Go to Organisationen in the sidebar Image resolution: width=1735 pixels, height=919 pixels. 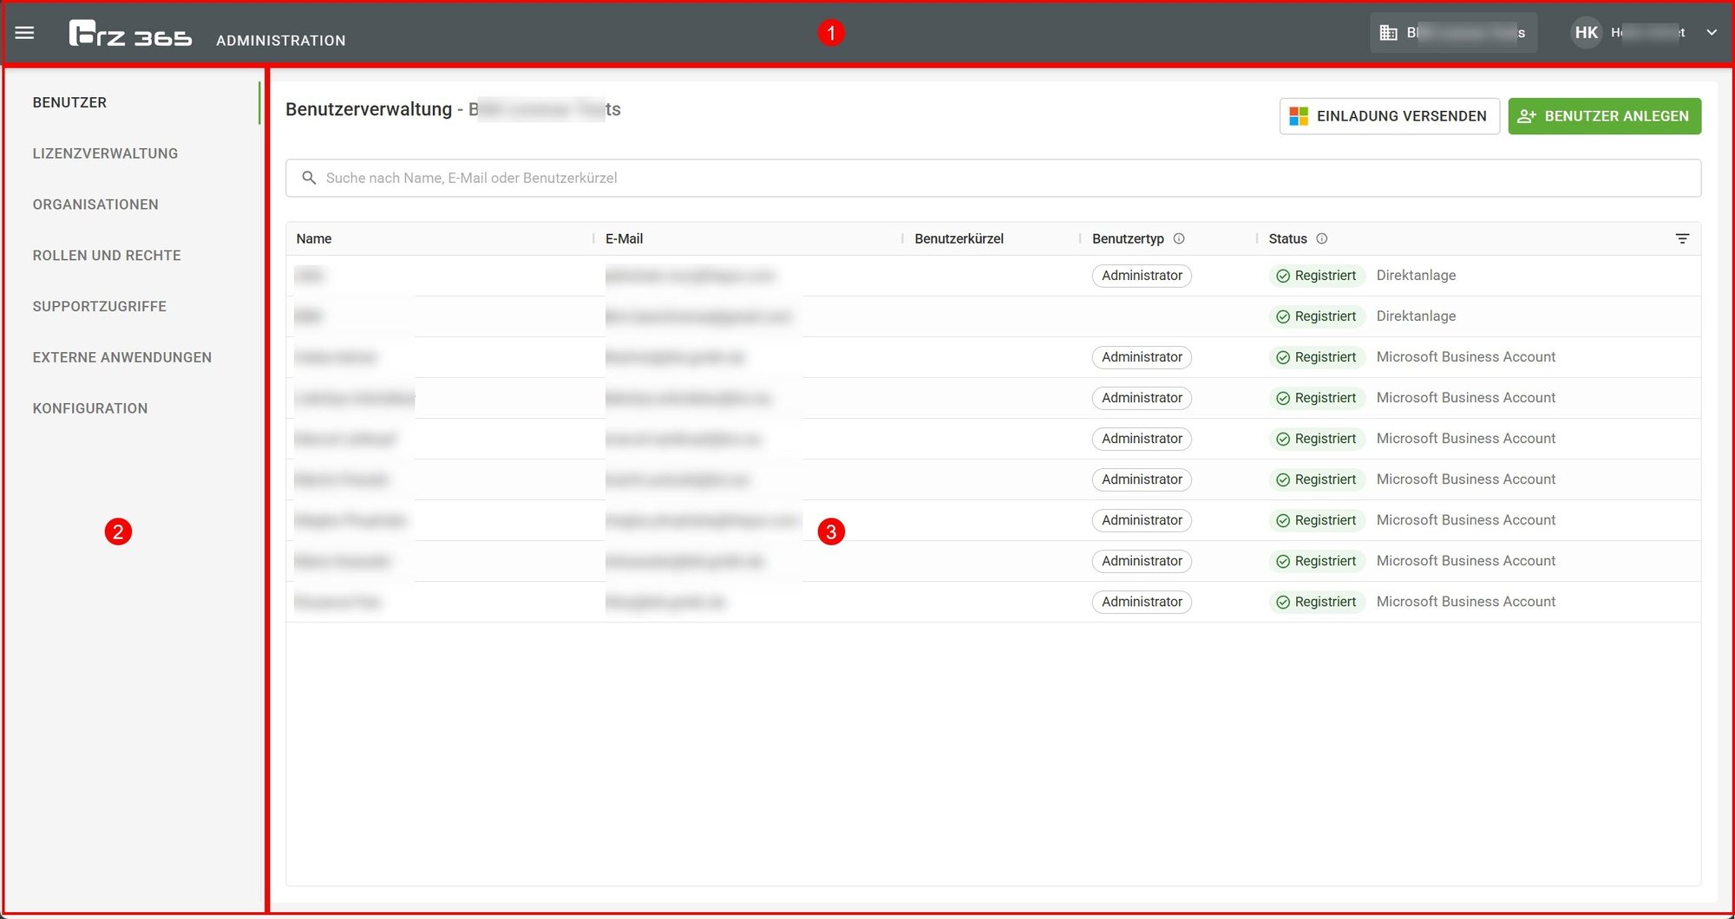tap(95, 205)
